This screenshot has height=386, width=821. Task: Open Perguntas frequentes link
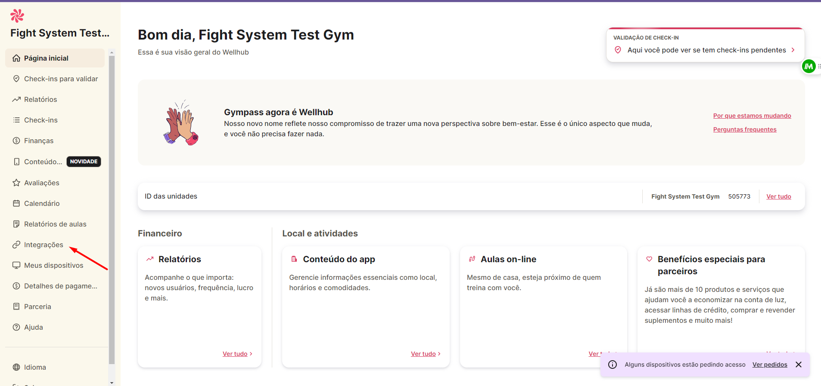[x=745, y=129]
